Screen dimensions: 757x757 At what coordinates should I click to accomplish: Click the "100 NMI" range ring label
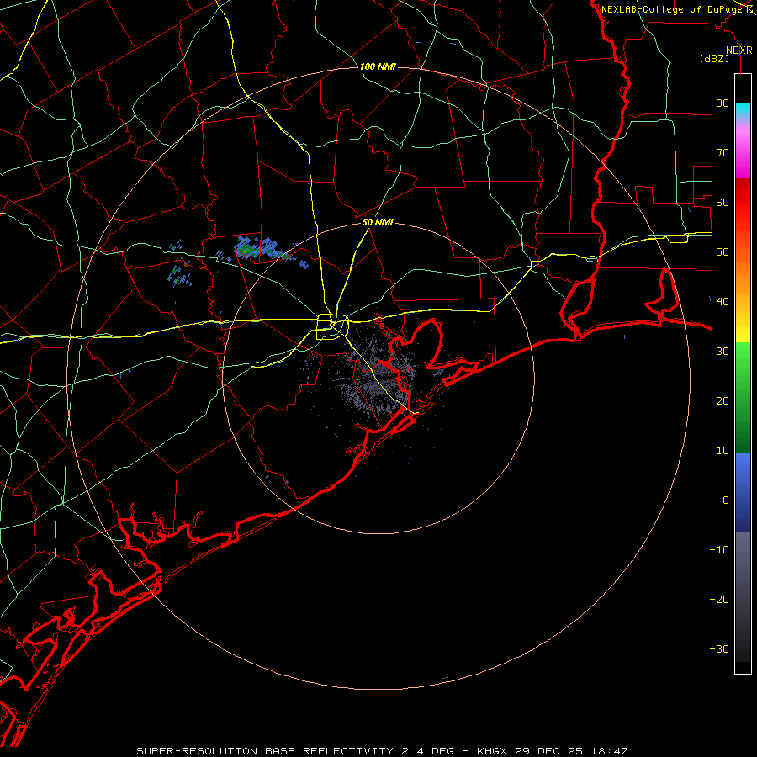pyautogui.click(x=378, y=66)
